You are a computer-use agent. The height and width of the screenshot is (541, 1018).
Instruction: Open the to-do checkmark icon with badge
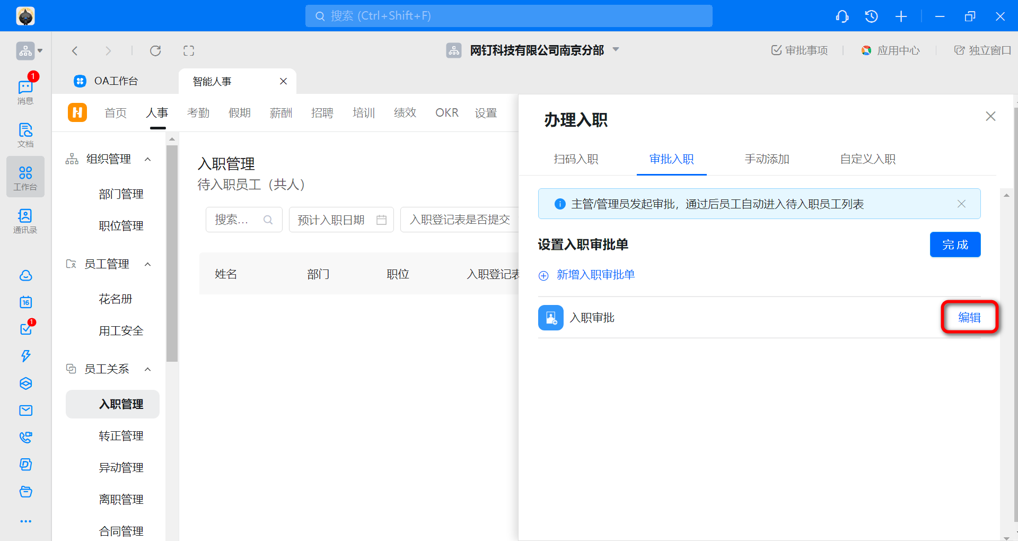(x=25, y=329)
